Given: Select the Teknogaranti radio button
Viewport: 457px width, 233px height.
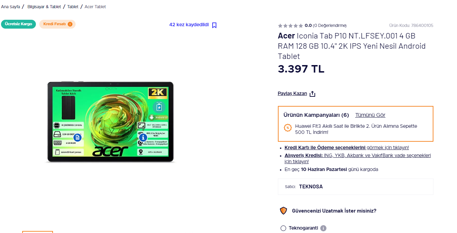Looking at the screenshot, I should [x=283, y=228].
